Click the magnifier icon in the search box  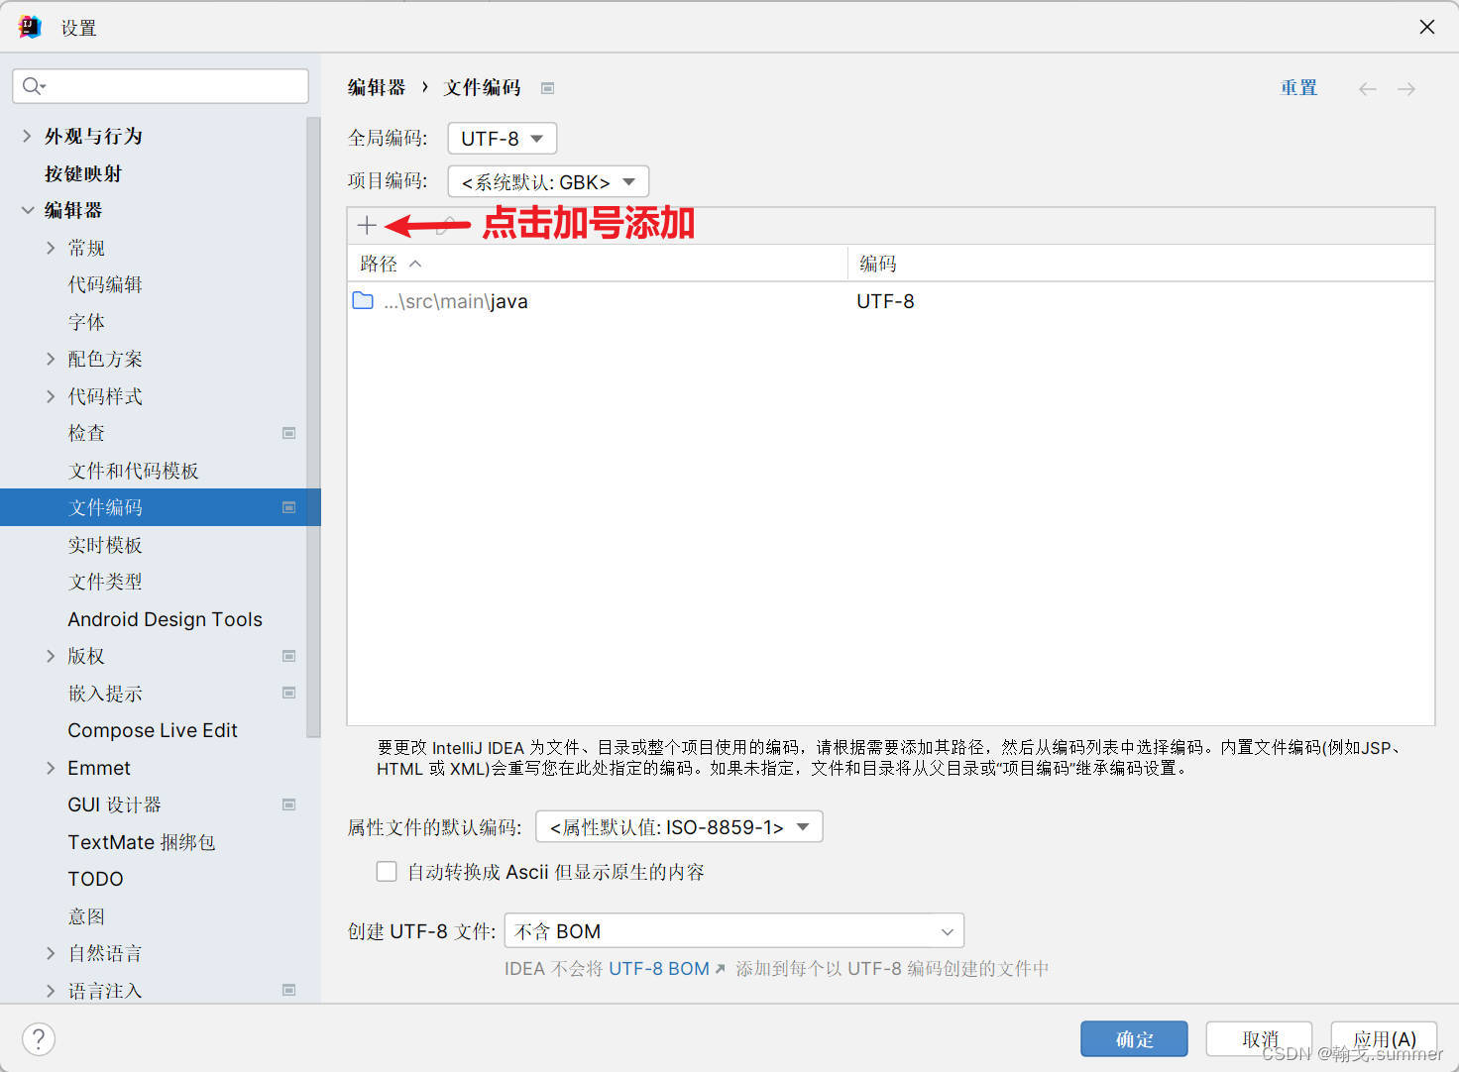(x=32, y=85)
